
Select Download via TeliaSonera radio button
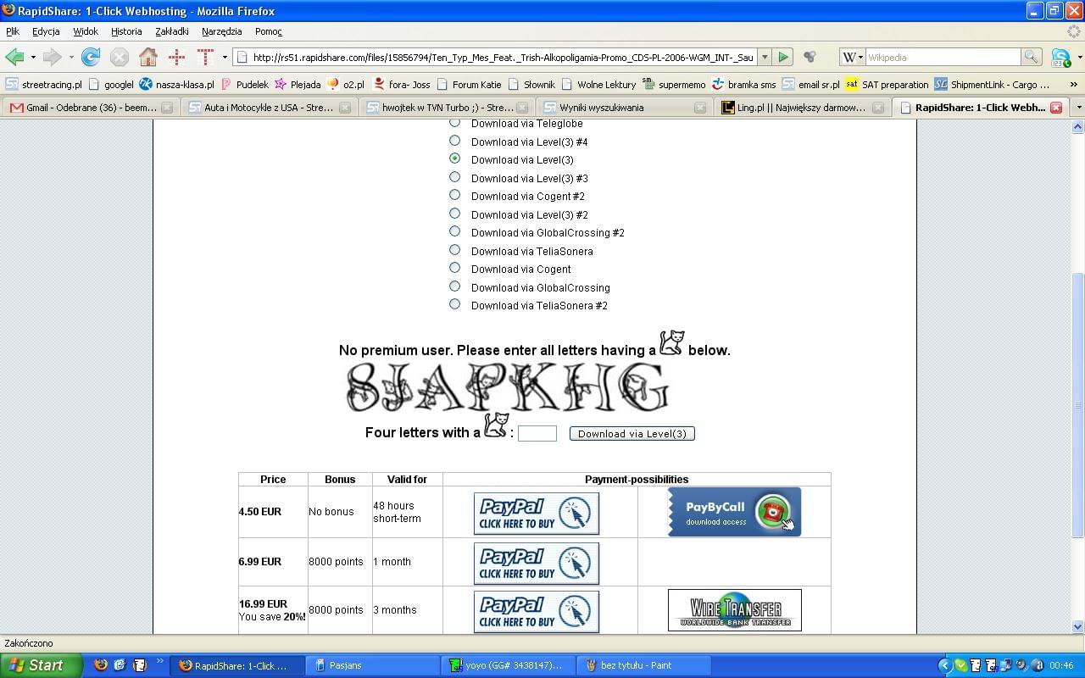tap(455, 250)
